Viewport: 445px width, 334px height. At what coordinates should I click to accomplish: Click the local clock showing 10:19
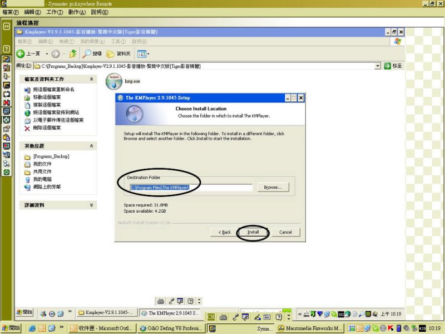[434, 328]
